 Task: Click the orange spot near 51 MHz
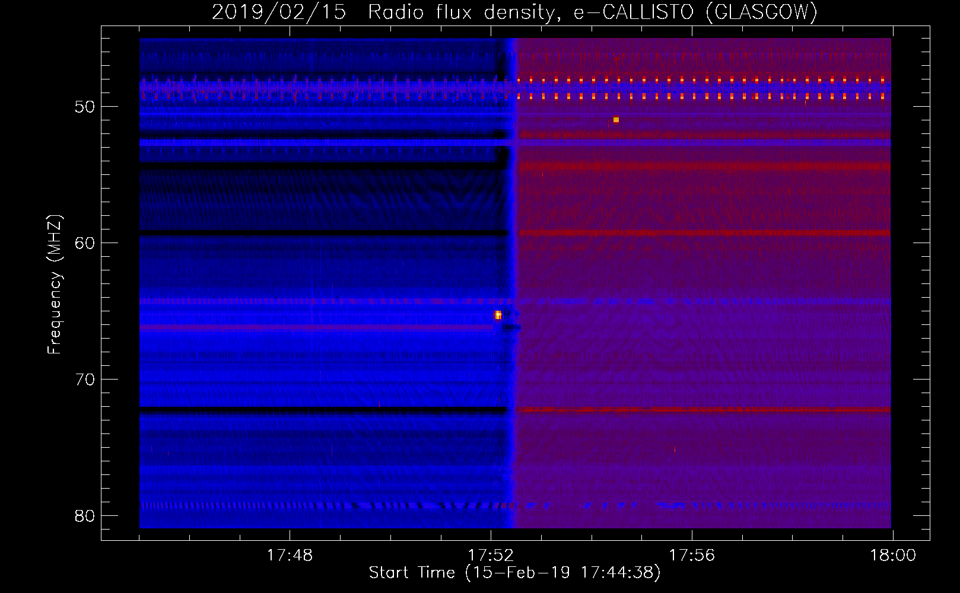coord(616,120)
